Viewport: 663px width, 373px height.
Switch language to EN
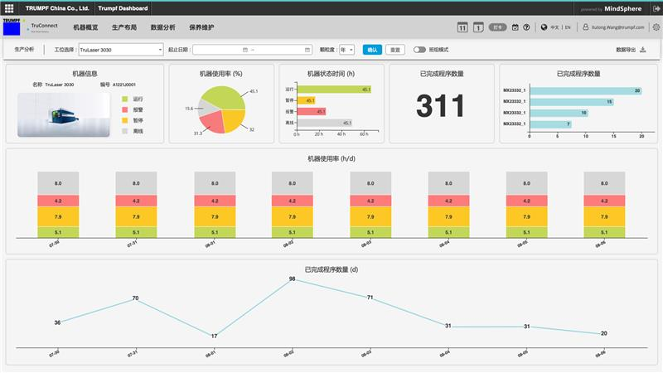tap(568, 27)
